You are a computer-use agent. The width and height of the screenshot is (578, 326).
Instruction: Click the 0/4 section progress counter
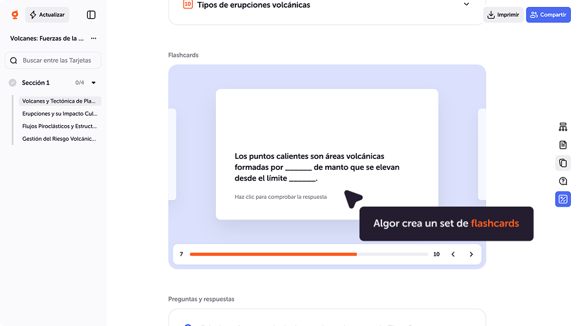click(x=80, y=83)
